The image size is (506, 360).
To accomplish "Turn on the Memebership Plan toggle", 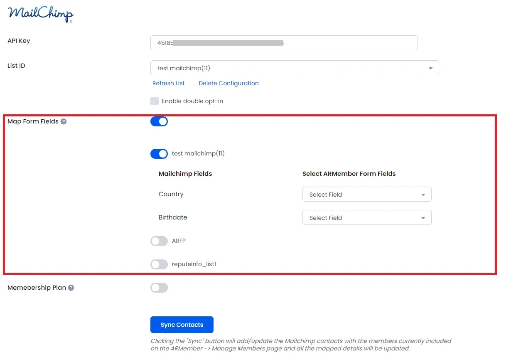I will pos(159,288).
